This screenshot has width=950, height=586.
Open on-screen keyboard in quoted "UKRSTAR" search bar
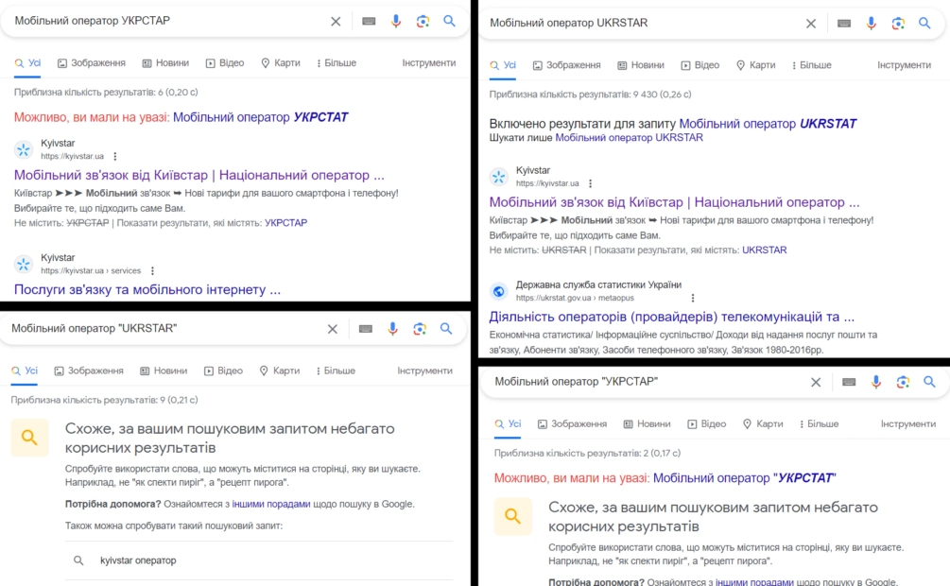tap(365, 329)
